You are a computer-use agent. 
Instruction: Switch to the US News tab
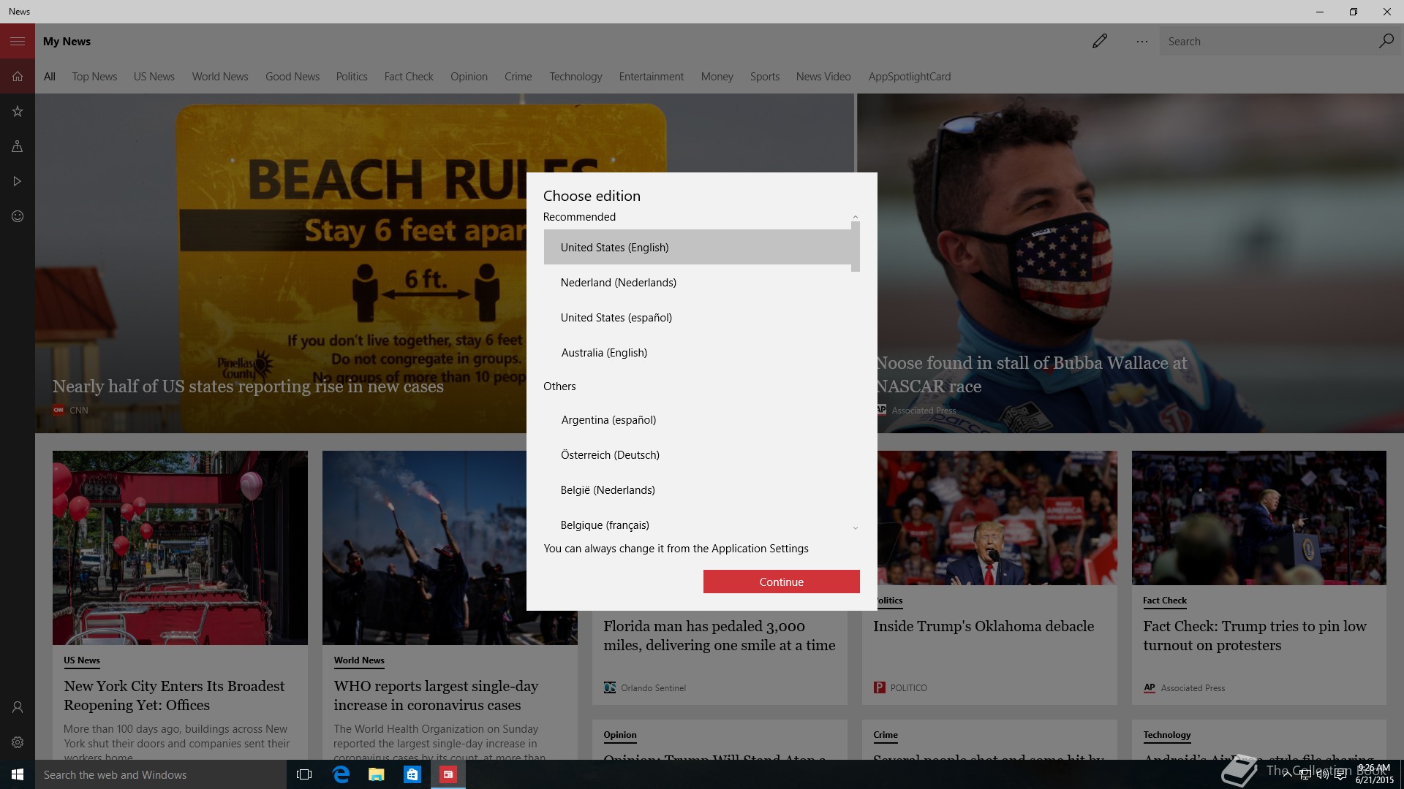pyautogui.click(x=154, y=77)
